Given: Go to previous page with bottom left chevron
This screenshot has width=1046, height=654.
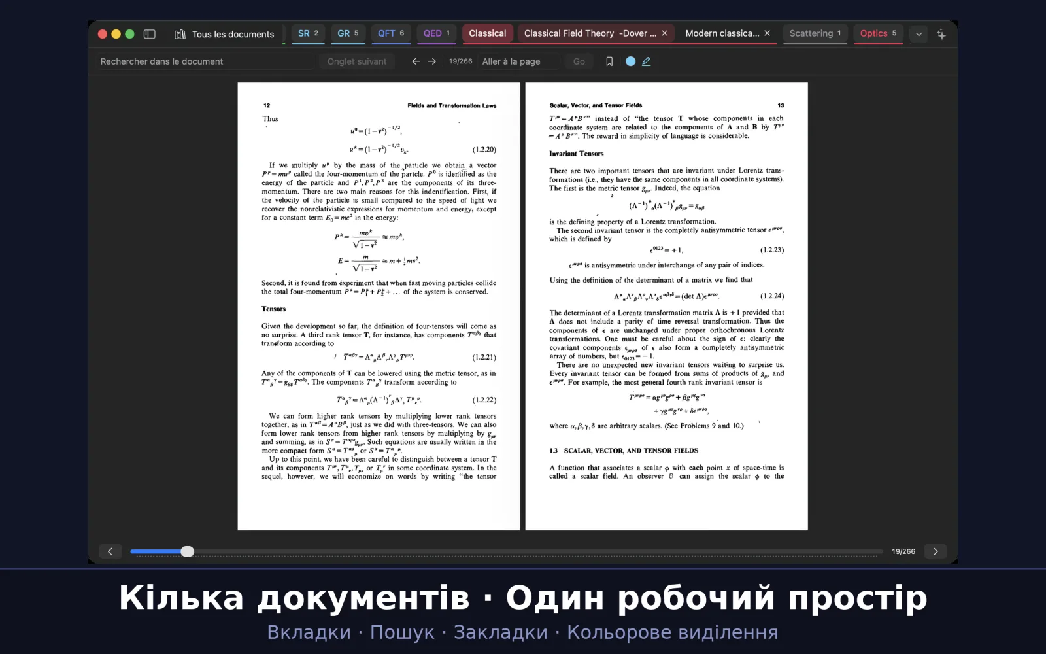Looking at the screenshot, I should pyautogui.click(x=110, y=551).
